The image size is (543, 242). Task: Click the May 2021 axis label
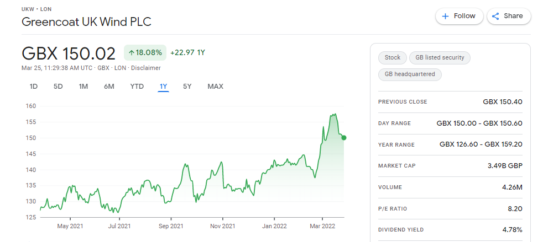point(70,227)
